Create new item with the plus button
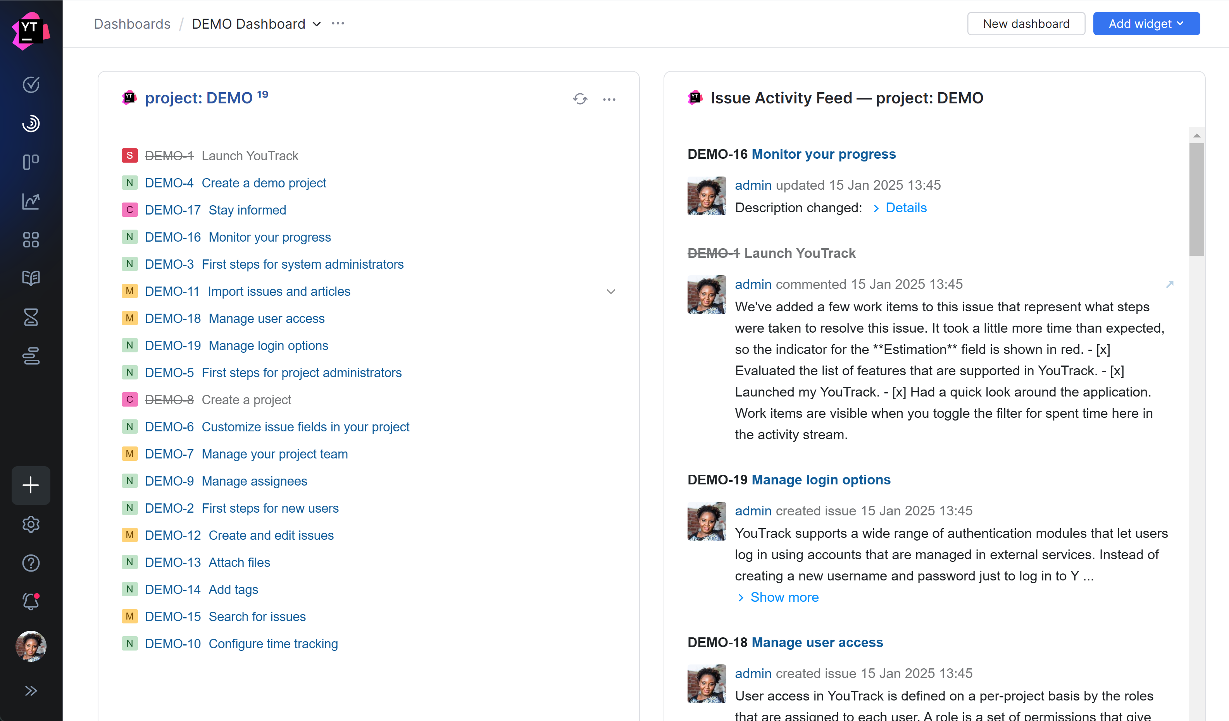Image resolution: width=1229 pixels, height=721 pixels. point(31,485)
